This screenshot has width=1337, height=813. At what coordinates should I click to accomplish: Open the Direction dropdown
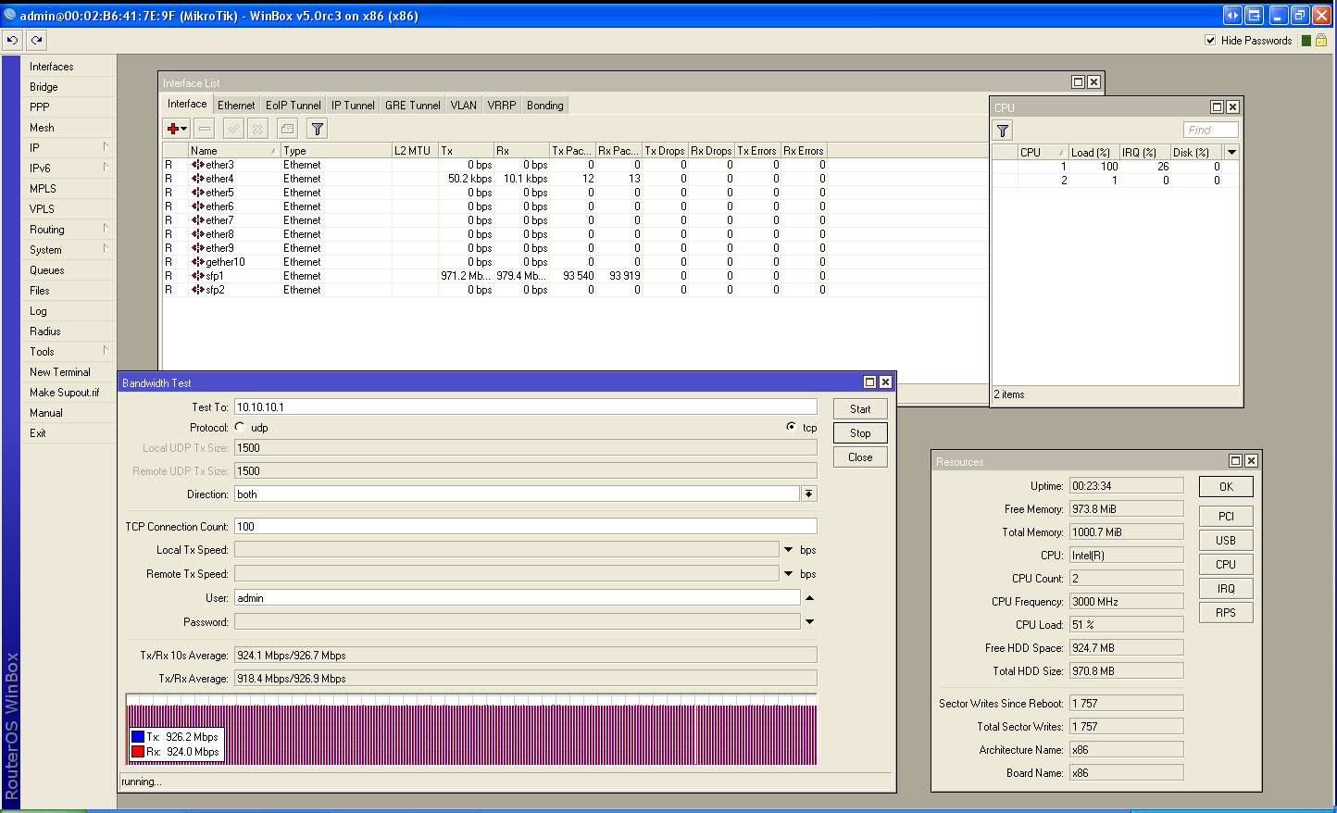click(808, 494)
